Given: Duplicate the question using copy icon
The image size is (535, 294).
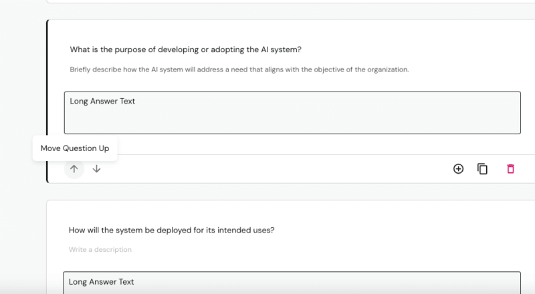Looking at the screenshot, I should [x=482, y=169].
